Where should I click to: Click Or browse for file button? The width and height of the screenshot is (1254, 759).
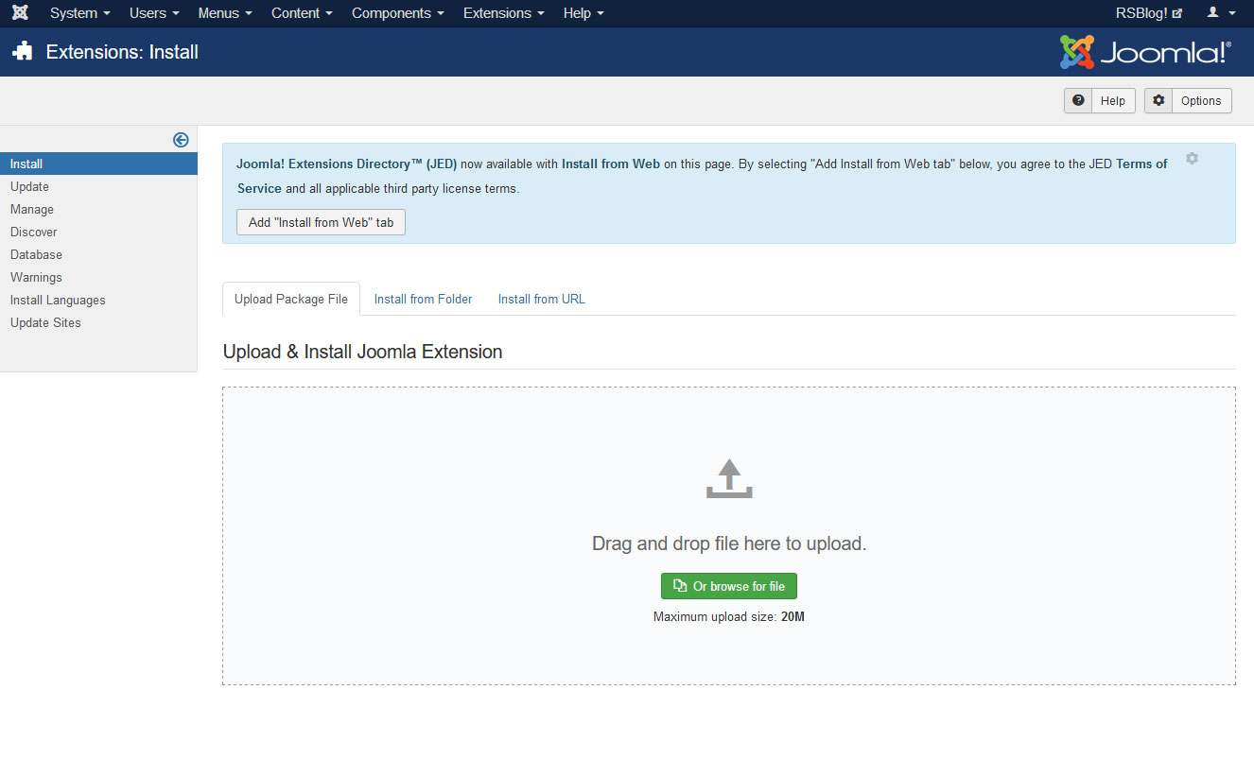pos(729,586)
